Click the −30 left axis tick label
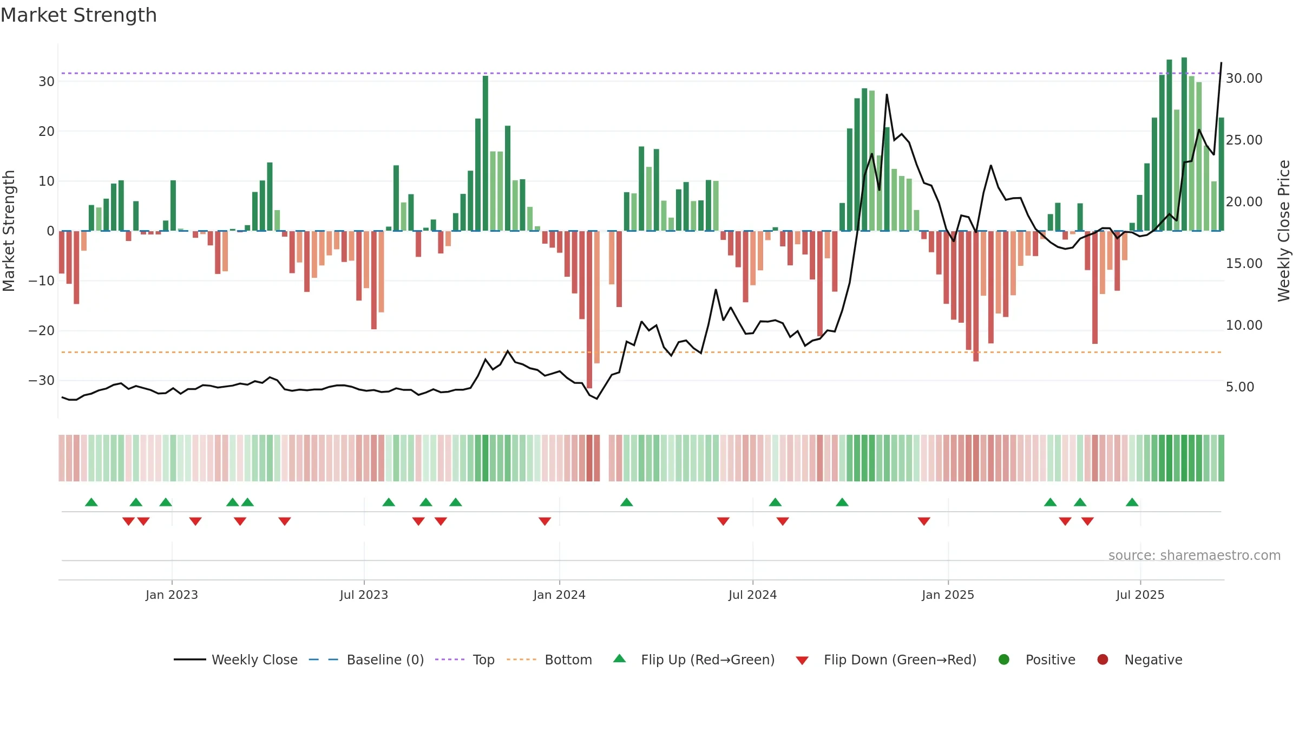This screenshot has width=1299, height=731. pos(42,381)
